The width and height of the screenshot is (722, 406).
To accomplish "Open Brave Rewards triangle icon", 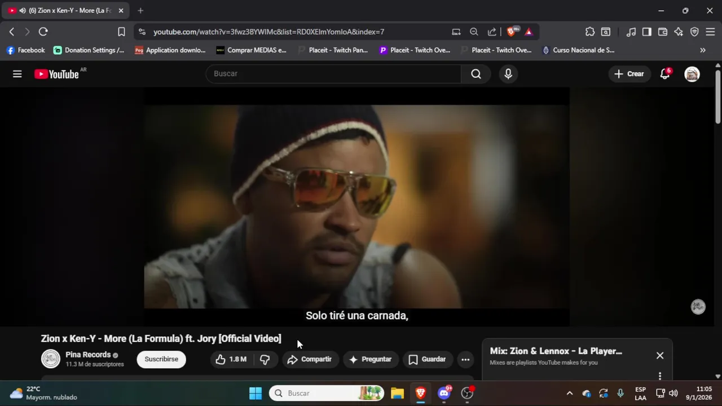I will (529, 32).
